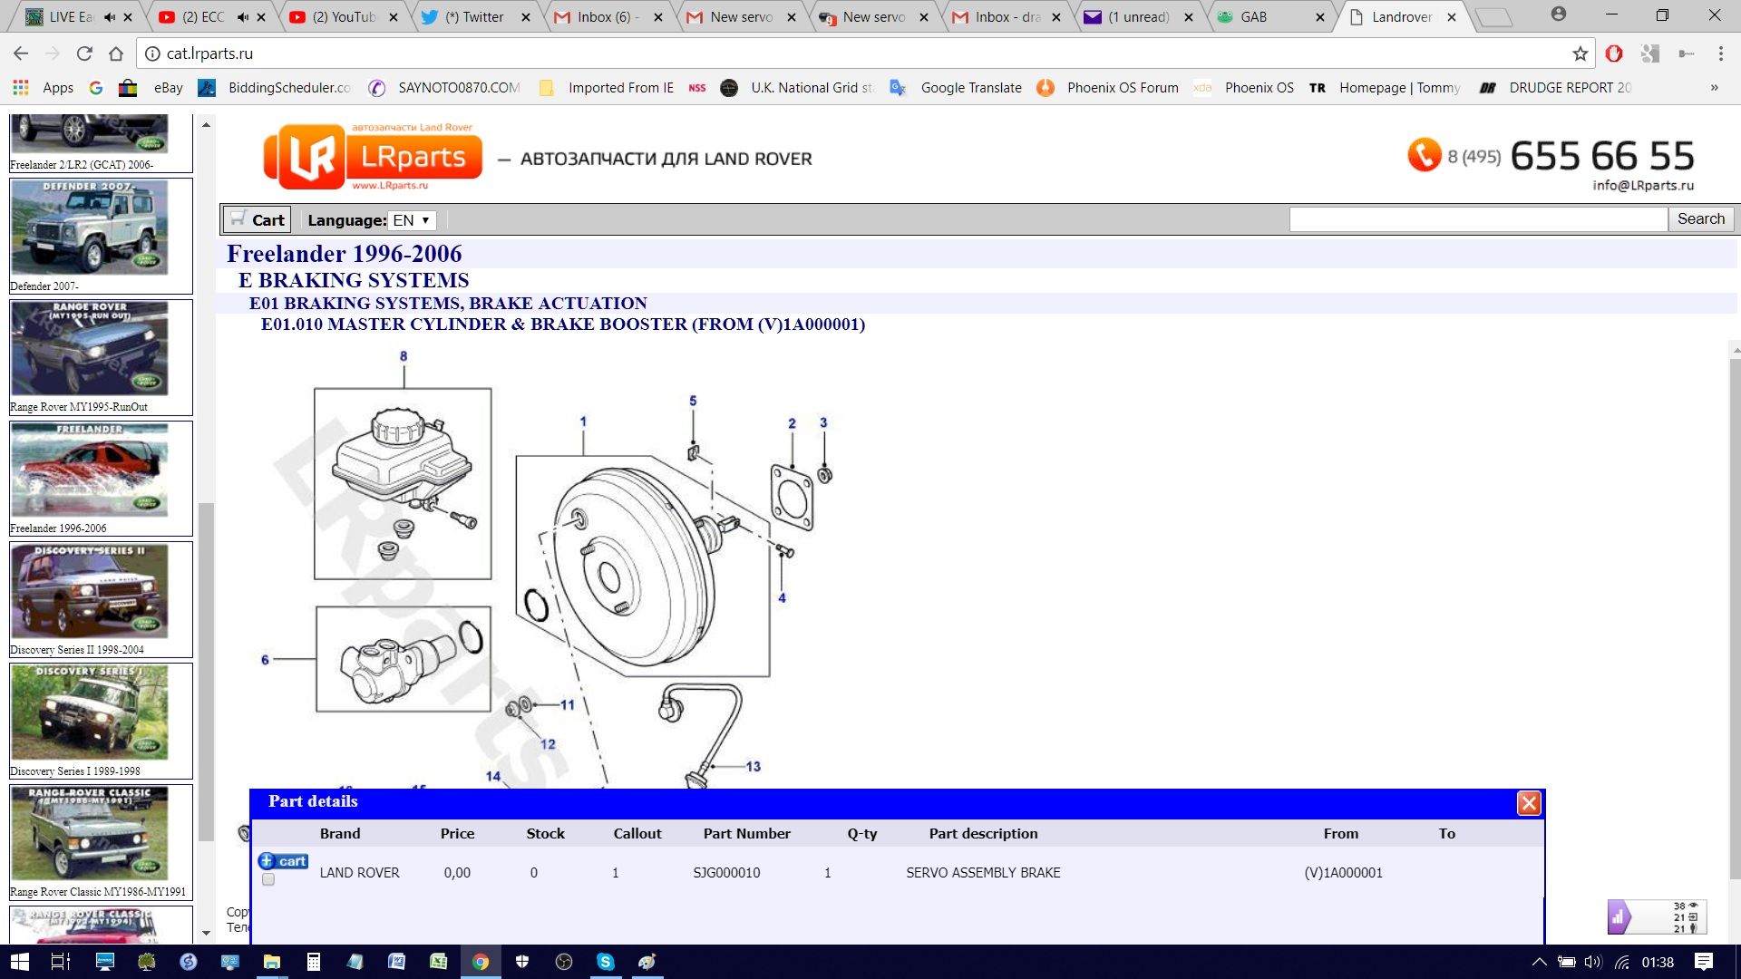Click callout number 13 on the diagram
The width and height of the screenshot is (1741, 979).
pyautogui.click(x=753, y=766)
